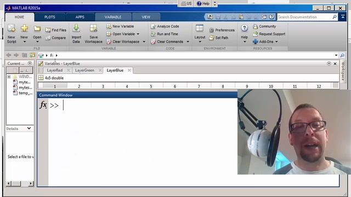351x197 pixels.
Task: Switch to the APPS ribbon tab
Action: (80, 17)
